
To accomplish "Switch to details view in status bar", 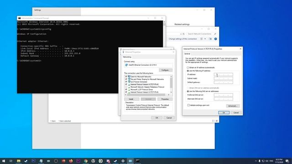I will (x=214, y=121).
